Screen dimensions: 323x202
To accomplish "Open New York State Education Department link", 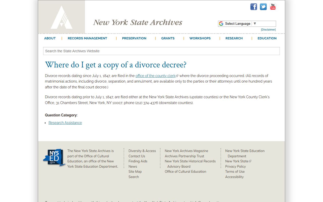I will [x=245, y=154].
